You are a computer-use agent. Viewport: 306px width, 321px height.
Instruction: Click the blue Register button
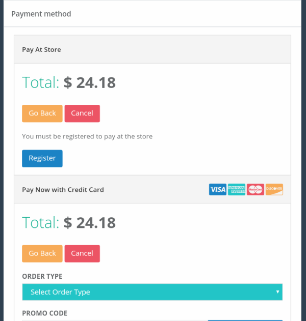click(x=42, y=158)
